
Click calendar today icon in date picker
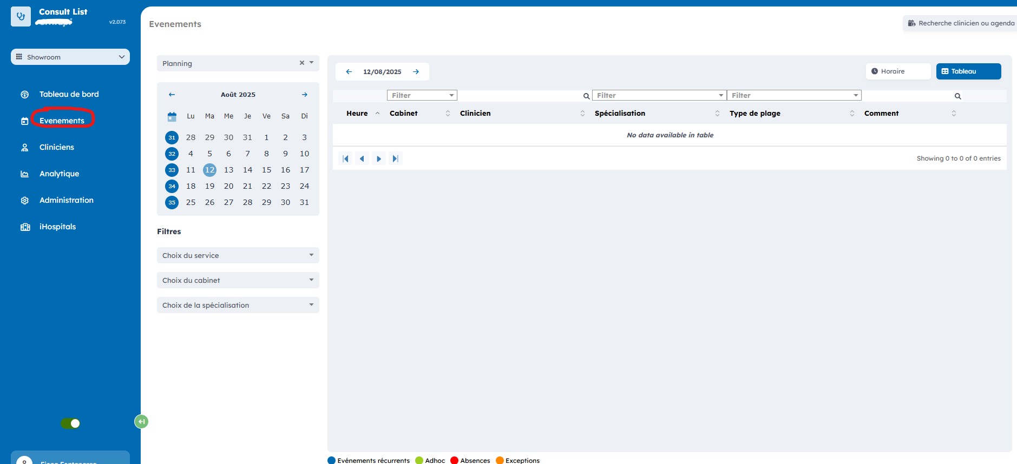(x=172, y=116)
